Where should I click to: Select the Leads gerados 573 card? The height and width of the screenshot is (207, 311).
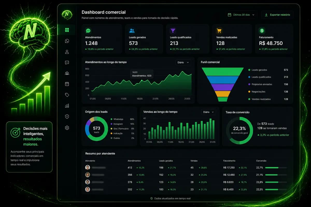(144, 39)
